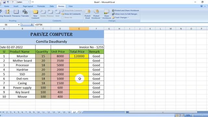Open Research tool
208x117 pixels.
pyautogui.click(x=7, y=13)
